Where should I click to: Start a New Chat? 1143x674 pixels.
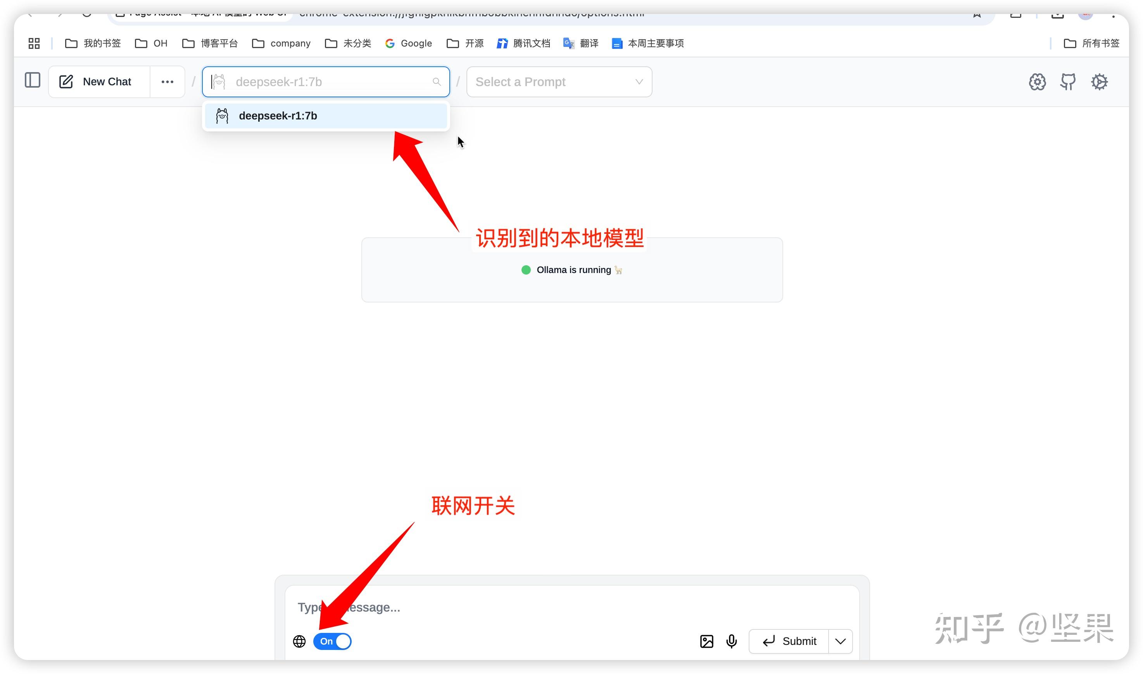coord(99,82)
